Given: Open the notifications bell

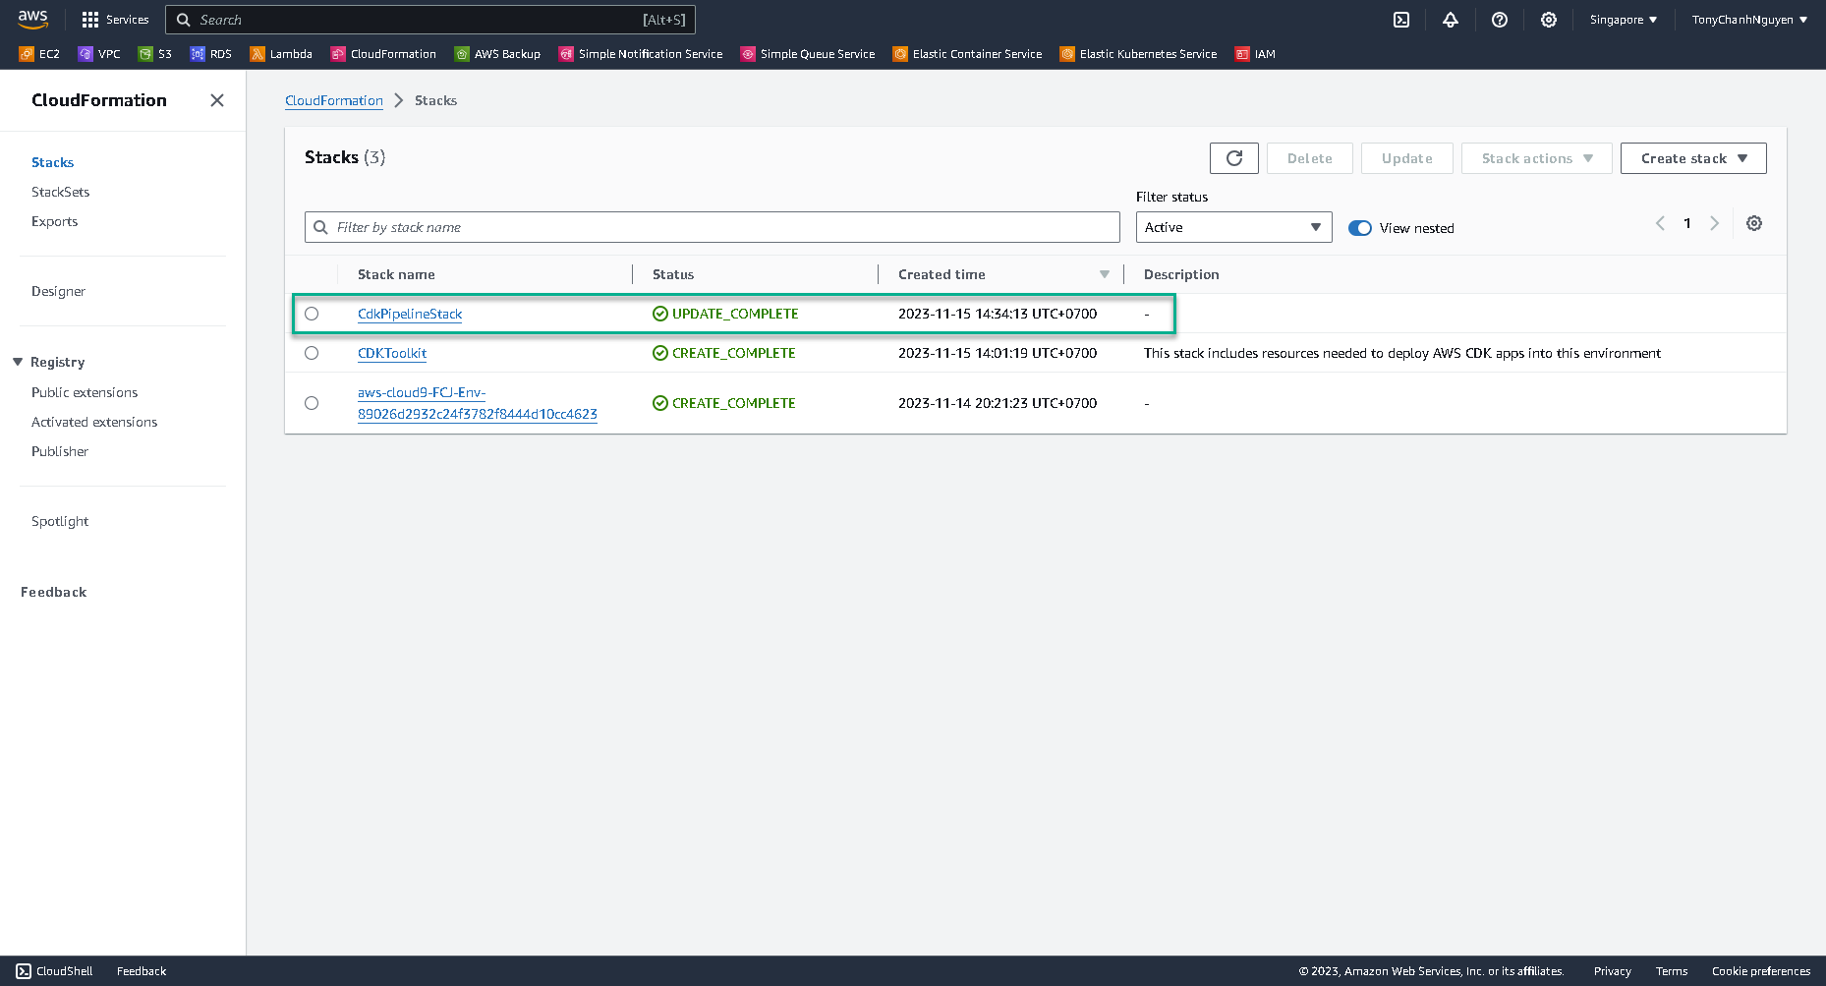Looking at the screenshot, I should 1451,20.
